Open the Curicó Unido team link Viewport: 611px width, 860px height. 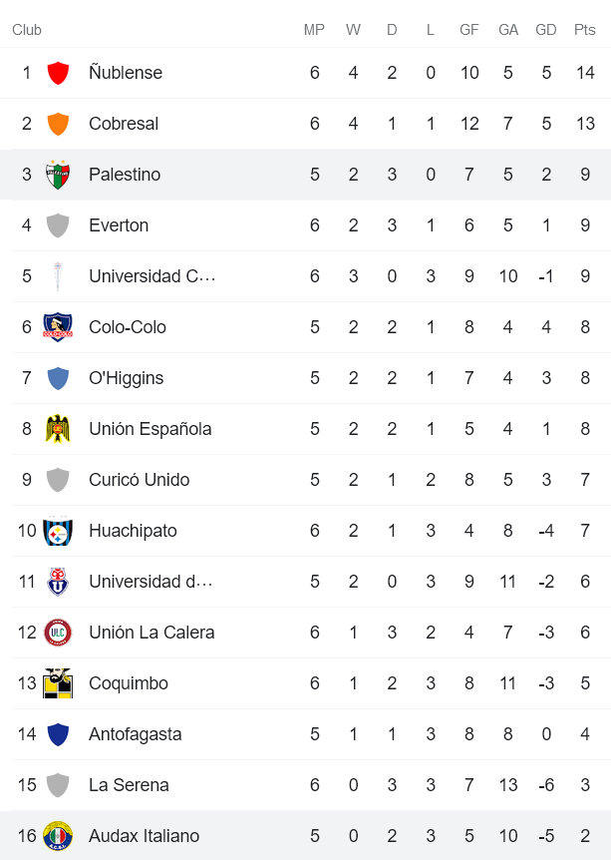point(139,480)
